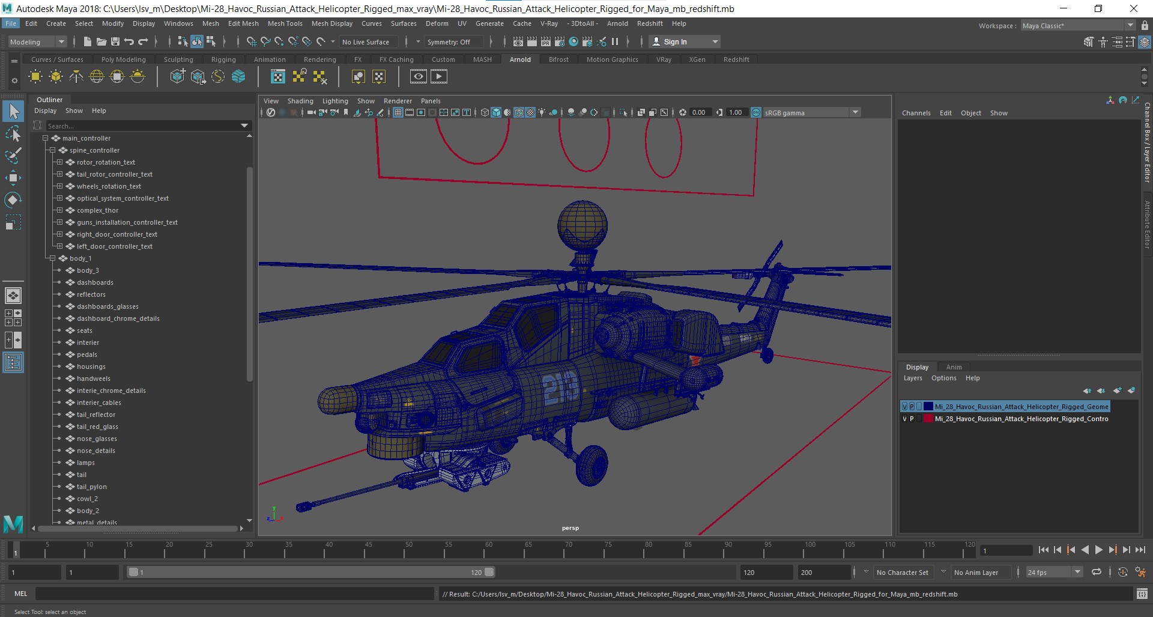
Task: Click the Auto keyframe toggle icon
Action: pyautogui.click(x=1122, y=572)
